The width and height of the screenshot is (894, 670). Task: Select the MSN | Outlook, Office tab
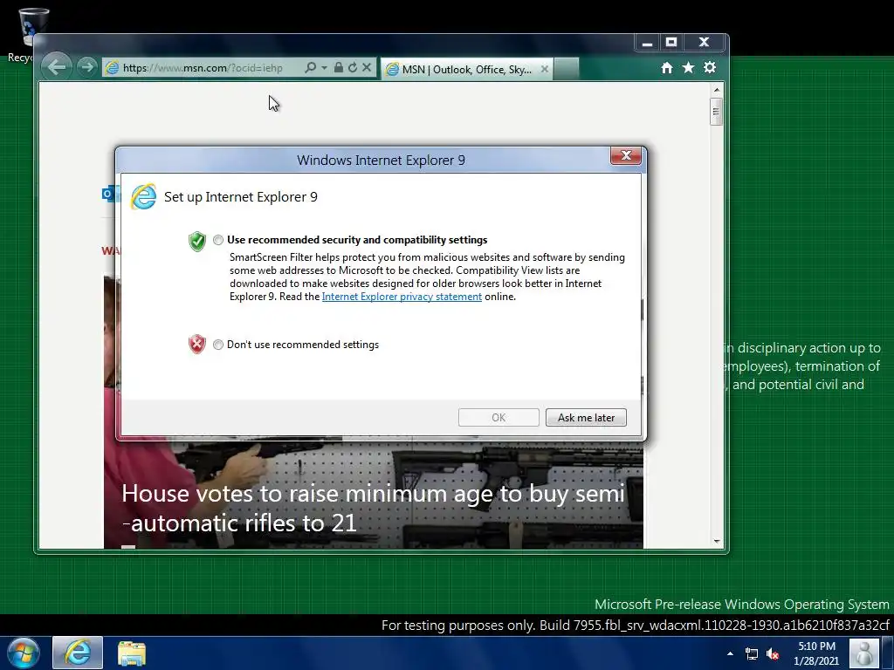[x=466, y=70]
